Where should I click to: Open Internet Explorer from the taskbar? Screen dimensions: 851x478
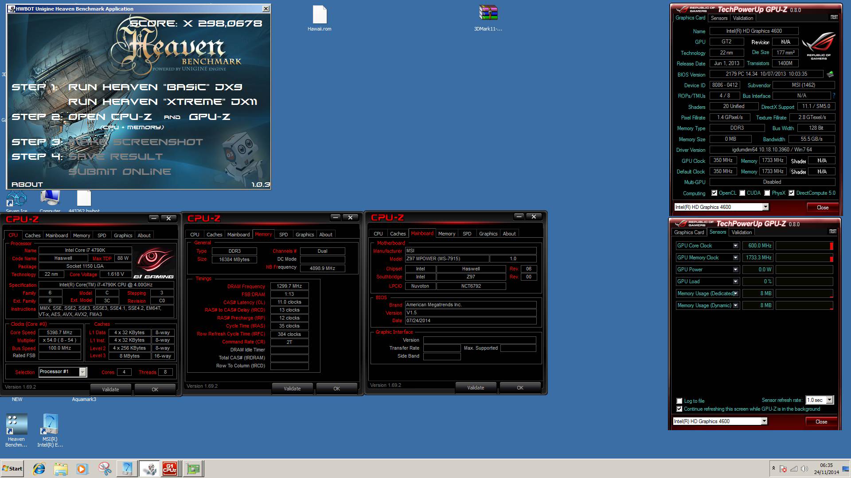point(39,469)
